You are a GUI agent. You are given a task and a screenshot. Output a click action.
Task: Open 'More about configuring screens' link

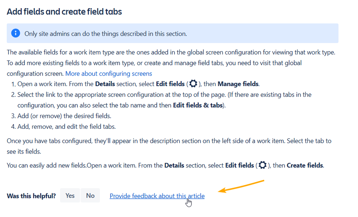(109, 74)
